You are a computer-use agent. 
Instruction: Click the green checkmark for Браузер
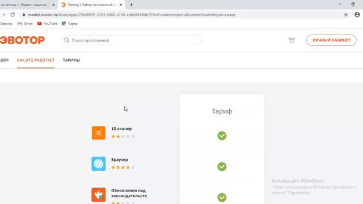tap(222, 167)
